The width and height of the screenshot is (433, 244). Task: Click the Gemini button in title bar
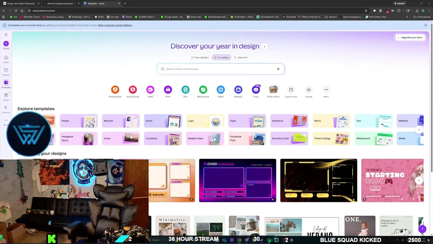pos(399,3)
